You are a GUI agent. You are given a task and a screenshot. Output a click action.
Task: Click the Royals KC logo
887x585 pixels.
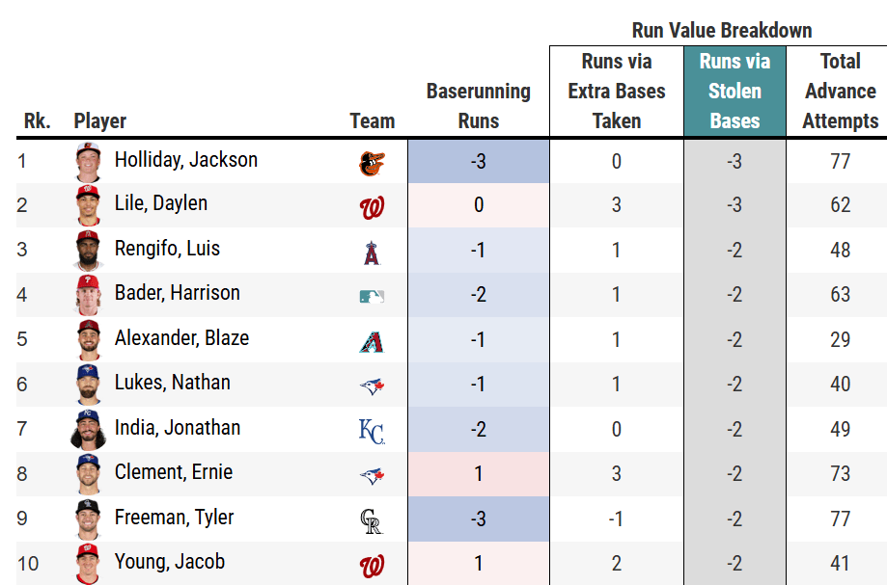[372, 430]
